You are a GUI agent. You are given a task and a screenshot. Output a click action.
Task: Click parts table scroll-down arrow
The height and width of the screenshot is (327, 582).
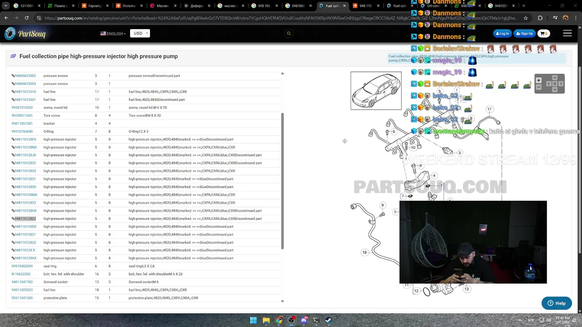point(282,301)
